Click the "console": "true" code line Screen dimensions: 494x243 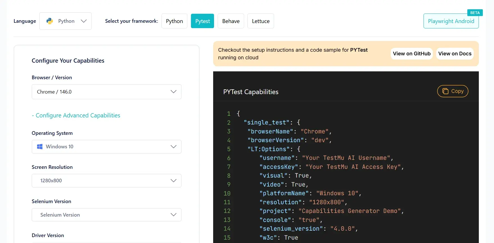[x=291, y=220]
